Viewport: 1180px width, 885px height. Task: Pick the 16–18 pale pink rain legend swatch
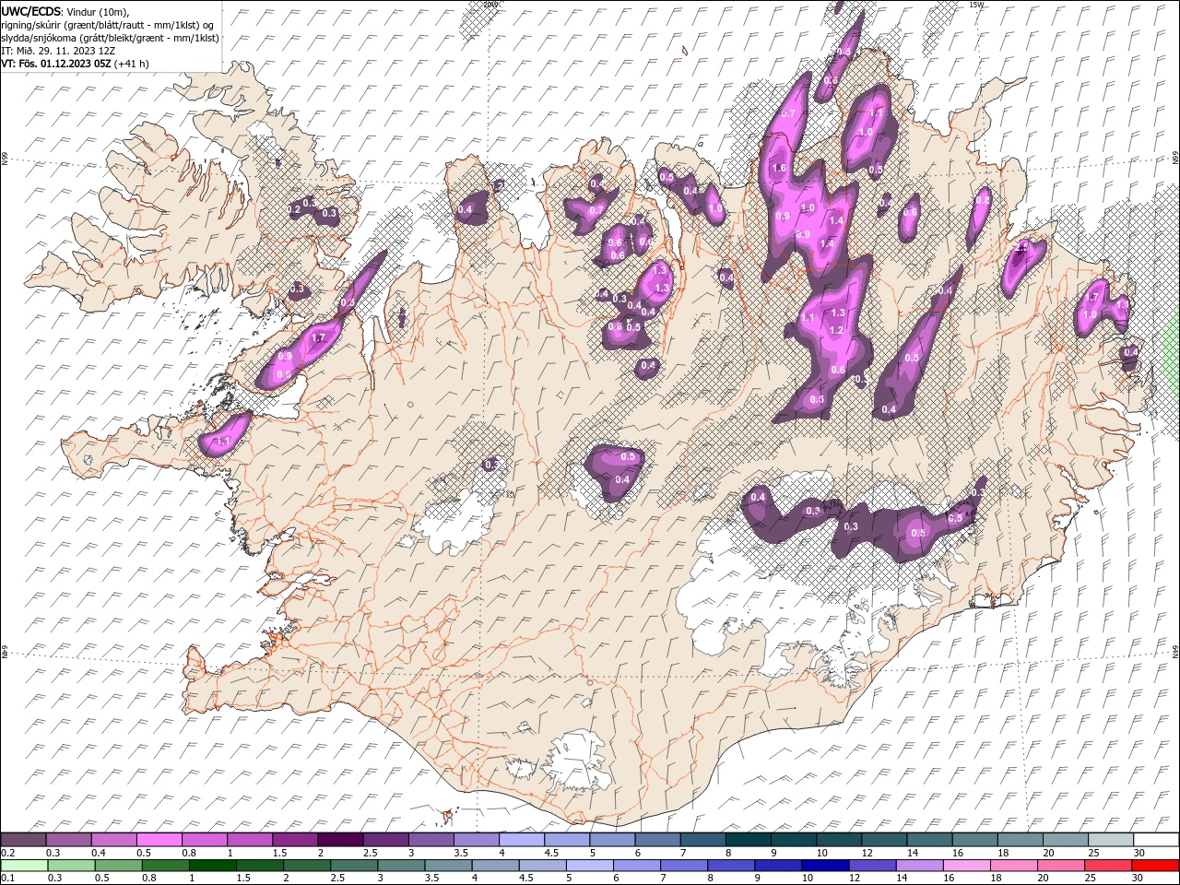click(968, 866)
